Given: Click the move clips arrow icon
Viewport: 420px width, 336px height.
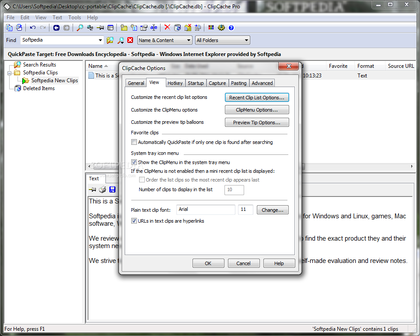Looking at the screenshot, I should [x=198, y=28].
